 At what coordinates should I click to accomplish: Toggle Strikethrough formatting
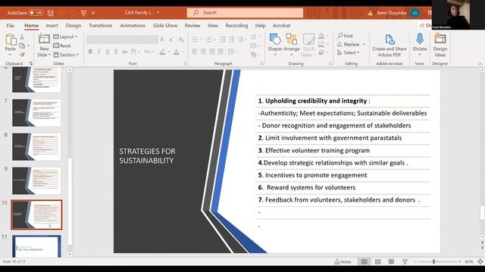point(124,52)
